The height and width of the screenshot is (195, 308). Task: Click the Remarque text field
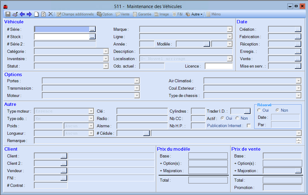(165, 141)
